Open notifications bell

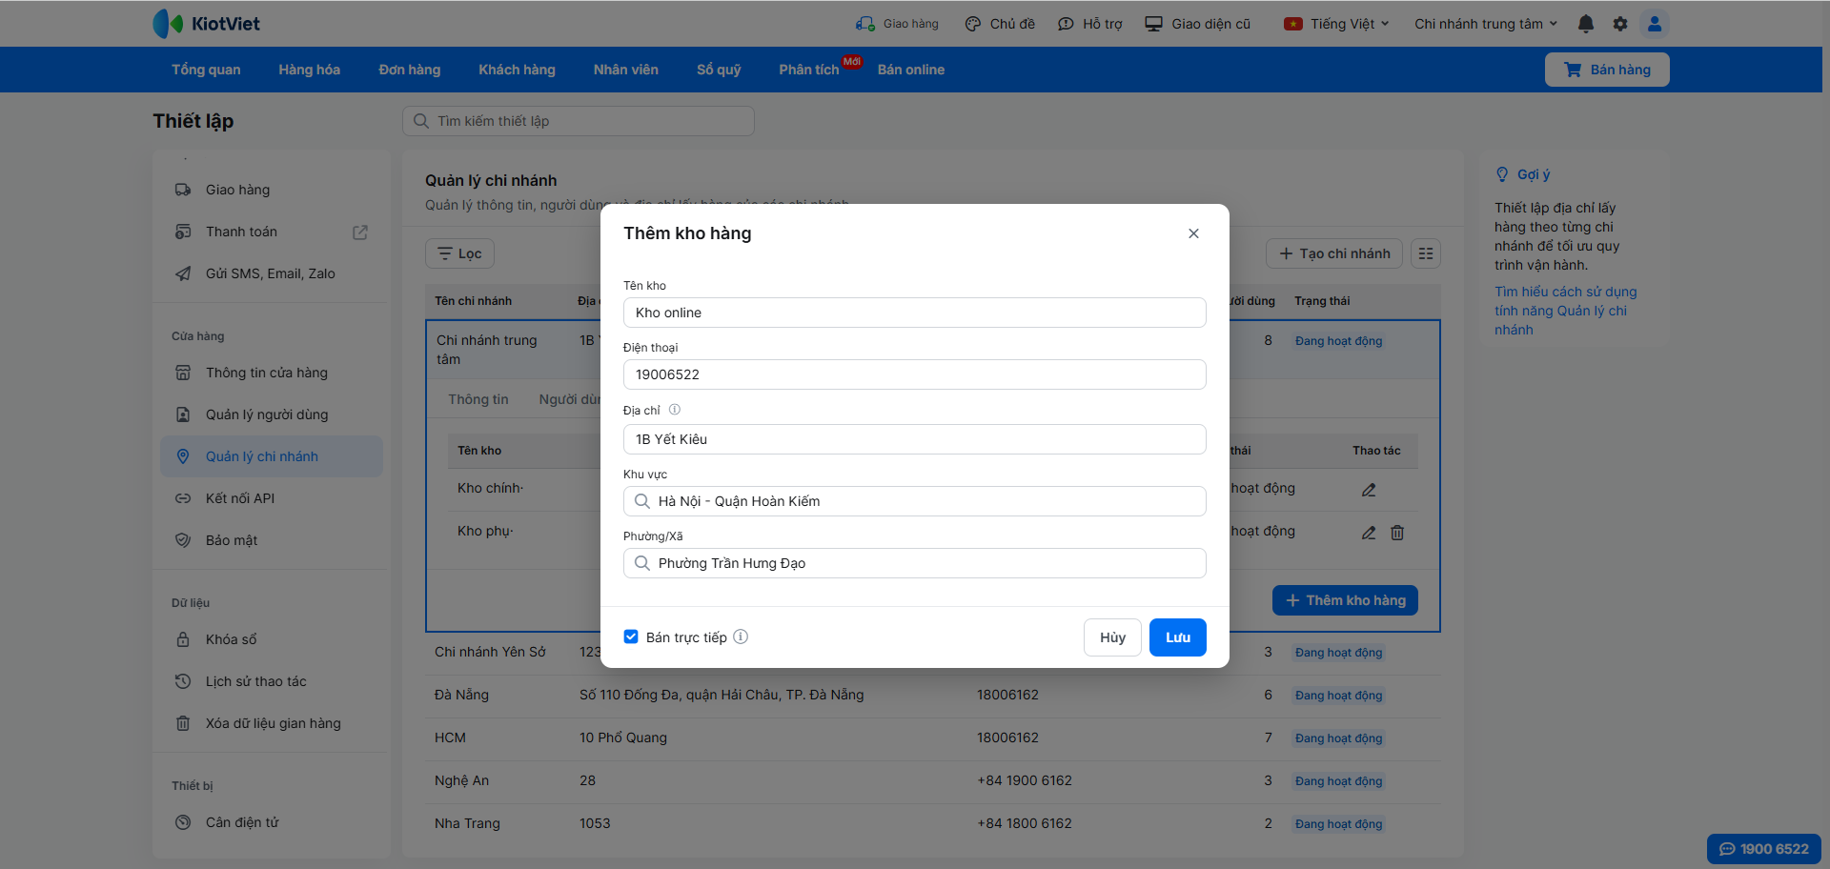coord(1586,24)
